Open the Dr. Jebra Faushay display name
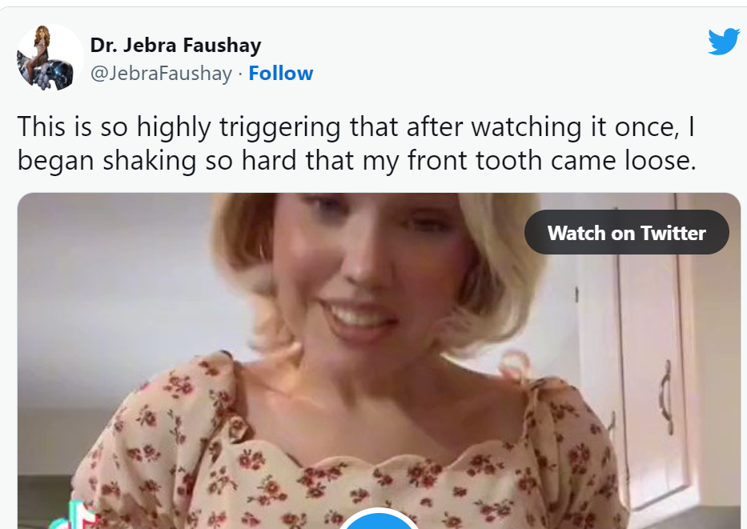 [x=175, y=46]
